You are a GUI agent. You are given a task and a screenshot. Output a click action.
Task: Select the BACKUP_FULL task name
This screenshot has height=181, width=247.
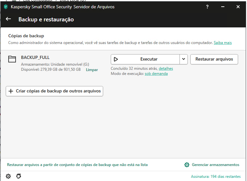click(x=35, y=57)
